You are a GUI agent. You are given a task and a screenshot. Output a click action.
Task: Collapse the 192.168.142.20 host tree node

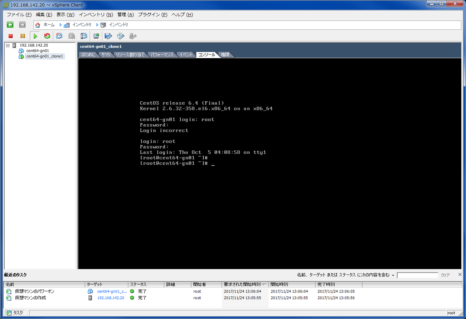[x=8, y=45]
